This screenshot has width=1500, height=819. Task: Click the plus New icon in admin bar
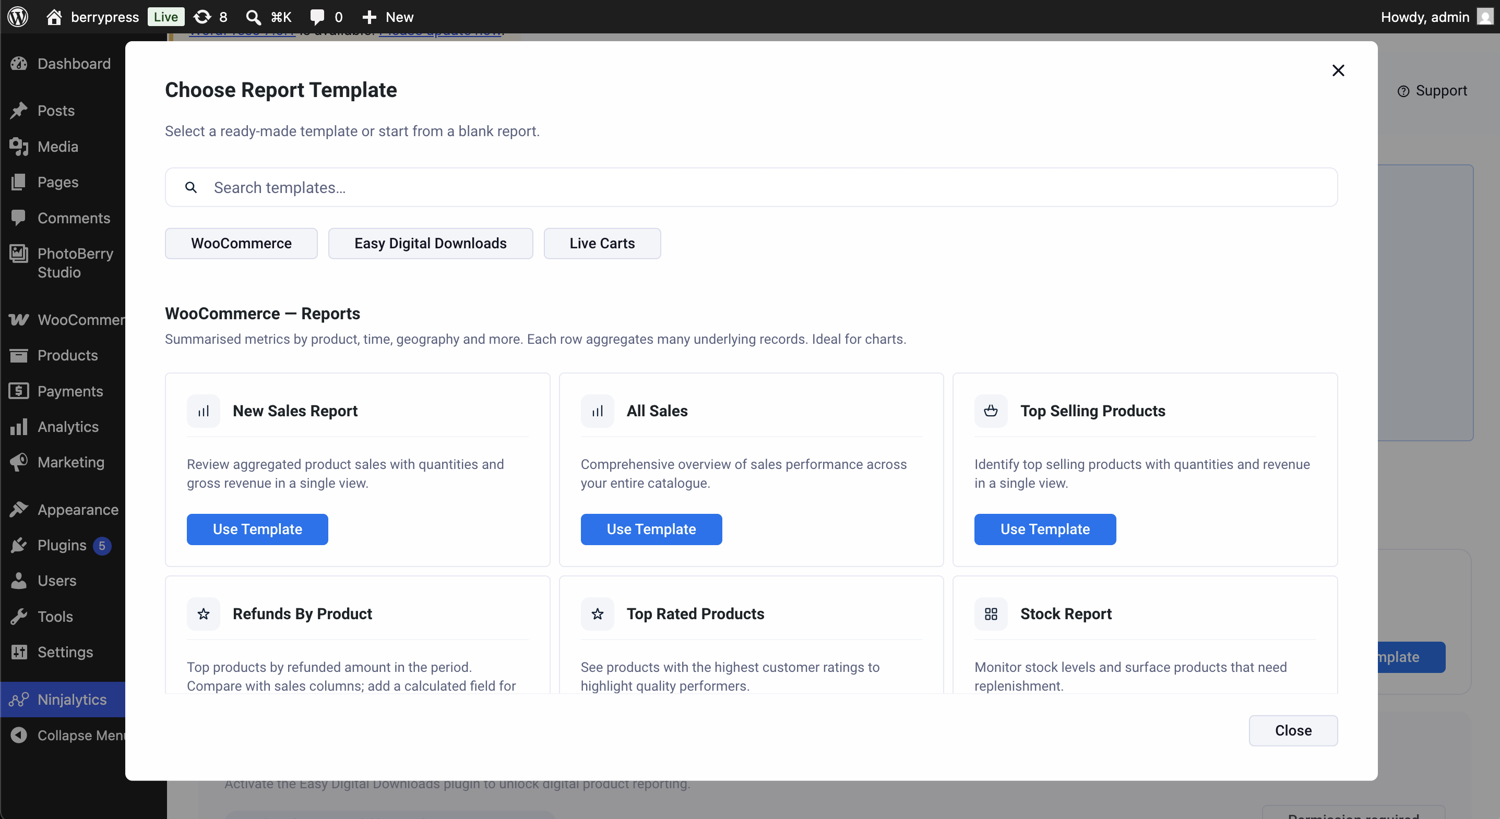tap(369, 17)
